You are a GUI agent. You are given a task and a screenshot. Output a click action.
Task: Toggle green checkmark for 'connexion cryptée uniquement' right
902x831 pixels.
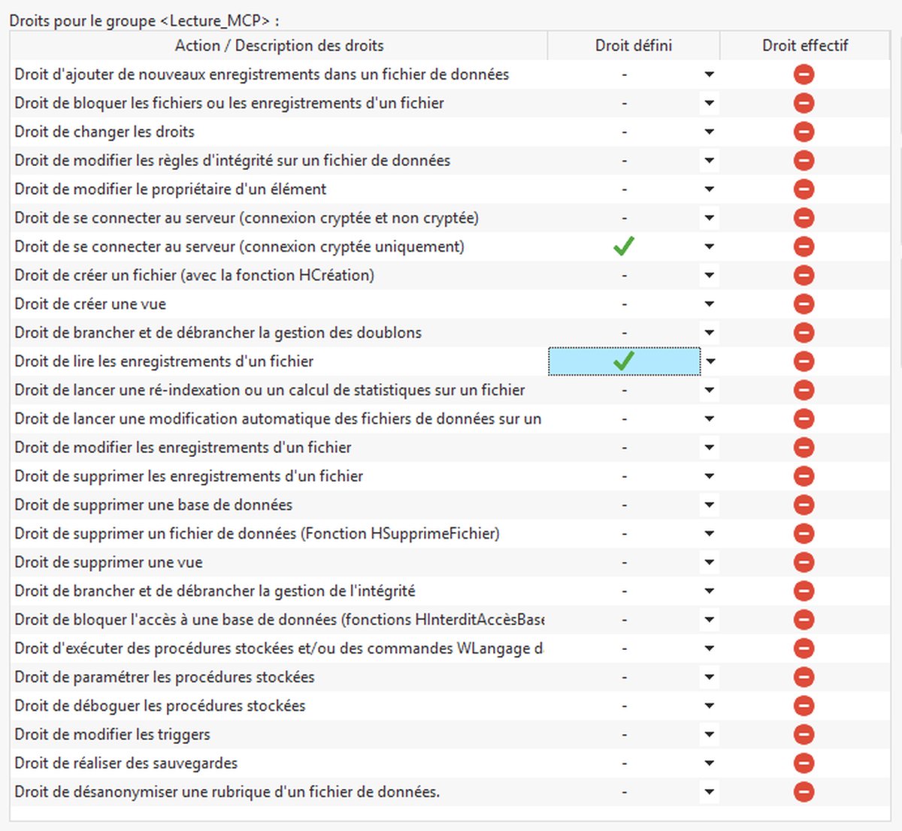point(624,246)
